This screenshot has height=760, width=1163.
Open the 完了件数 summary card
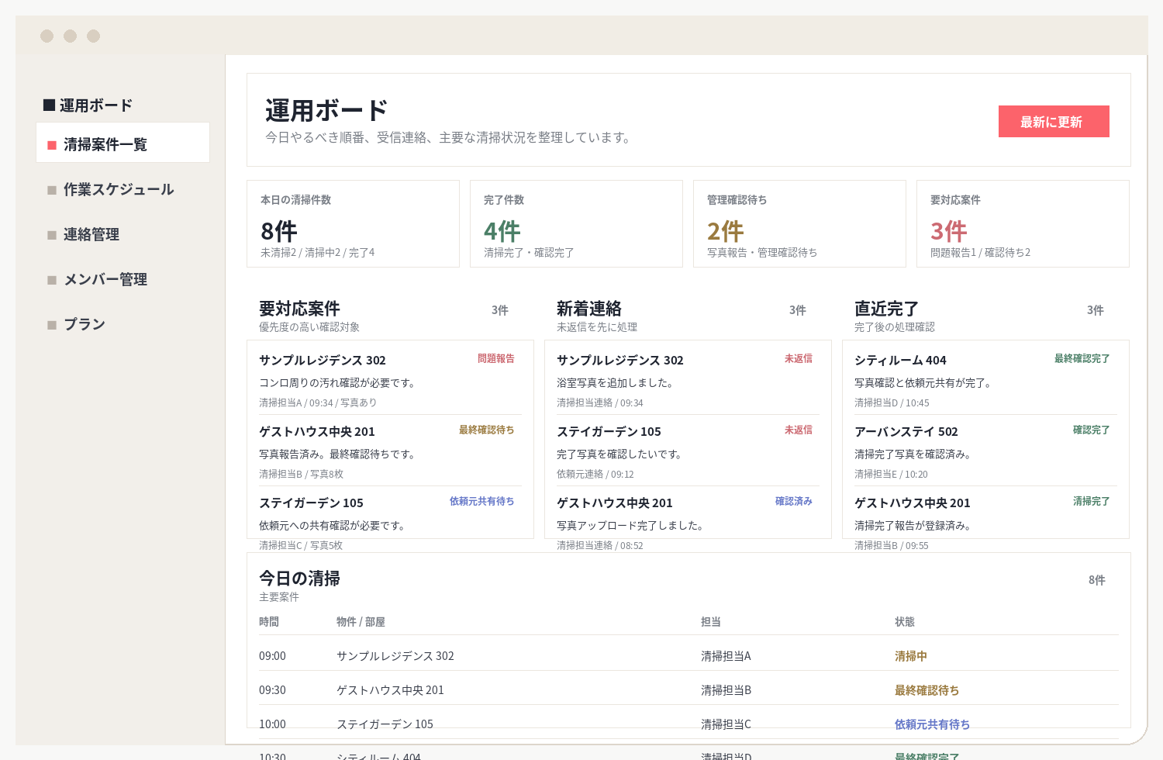click(576, 223)
